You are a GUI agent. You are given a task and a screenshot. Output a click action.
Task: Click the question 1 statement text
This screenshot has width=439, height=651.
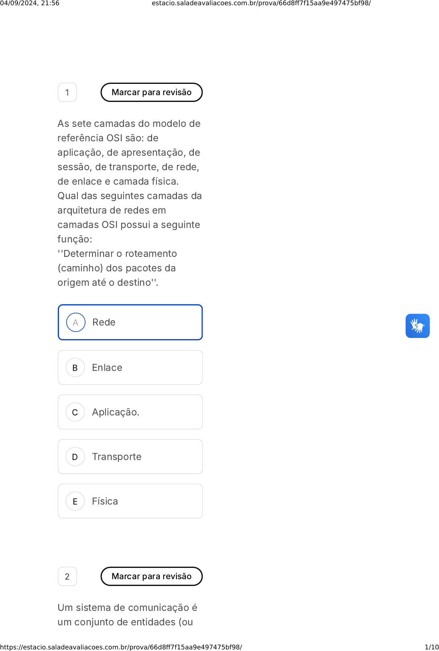tap(130, 203)
